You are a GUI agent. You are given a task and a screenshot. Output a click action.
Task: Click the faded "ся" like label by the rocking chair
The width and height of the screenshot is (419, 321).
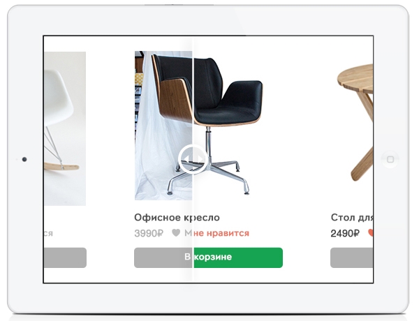(49, 233)
